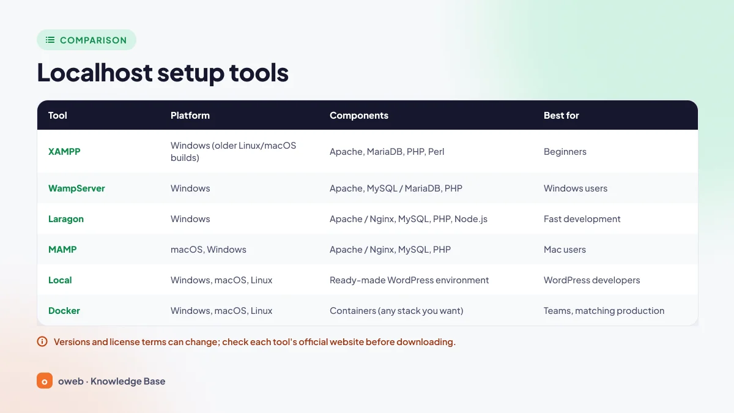734x413 pixels.
Task: Click the Docker row's "Windows, macOS, Linux" cell
Action: [221, 311]
